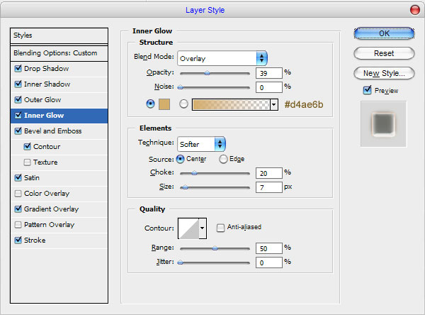Open the Blend Mode dropdown
Image resolution: width=425 pixels, height=315 pixels.
click(222, 58)
